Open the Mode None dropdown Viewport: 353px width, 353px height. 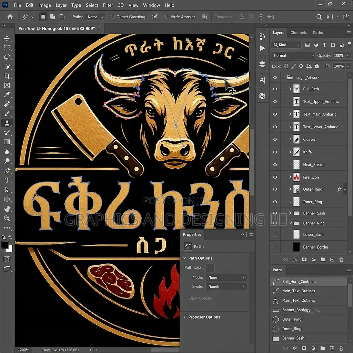226,278
